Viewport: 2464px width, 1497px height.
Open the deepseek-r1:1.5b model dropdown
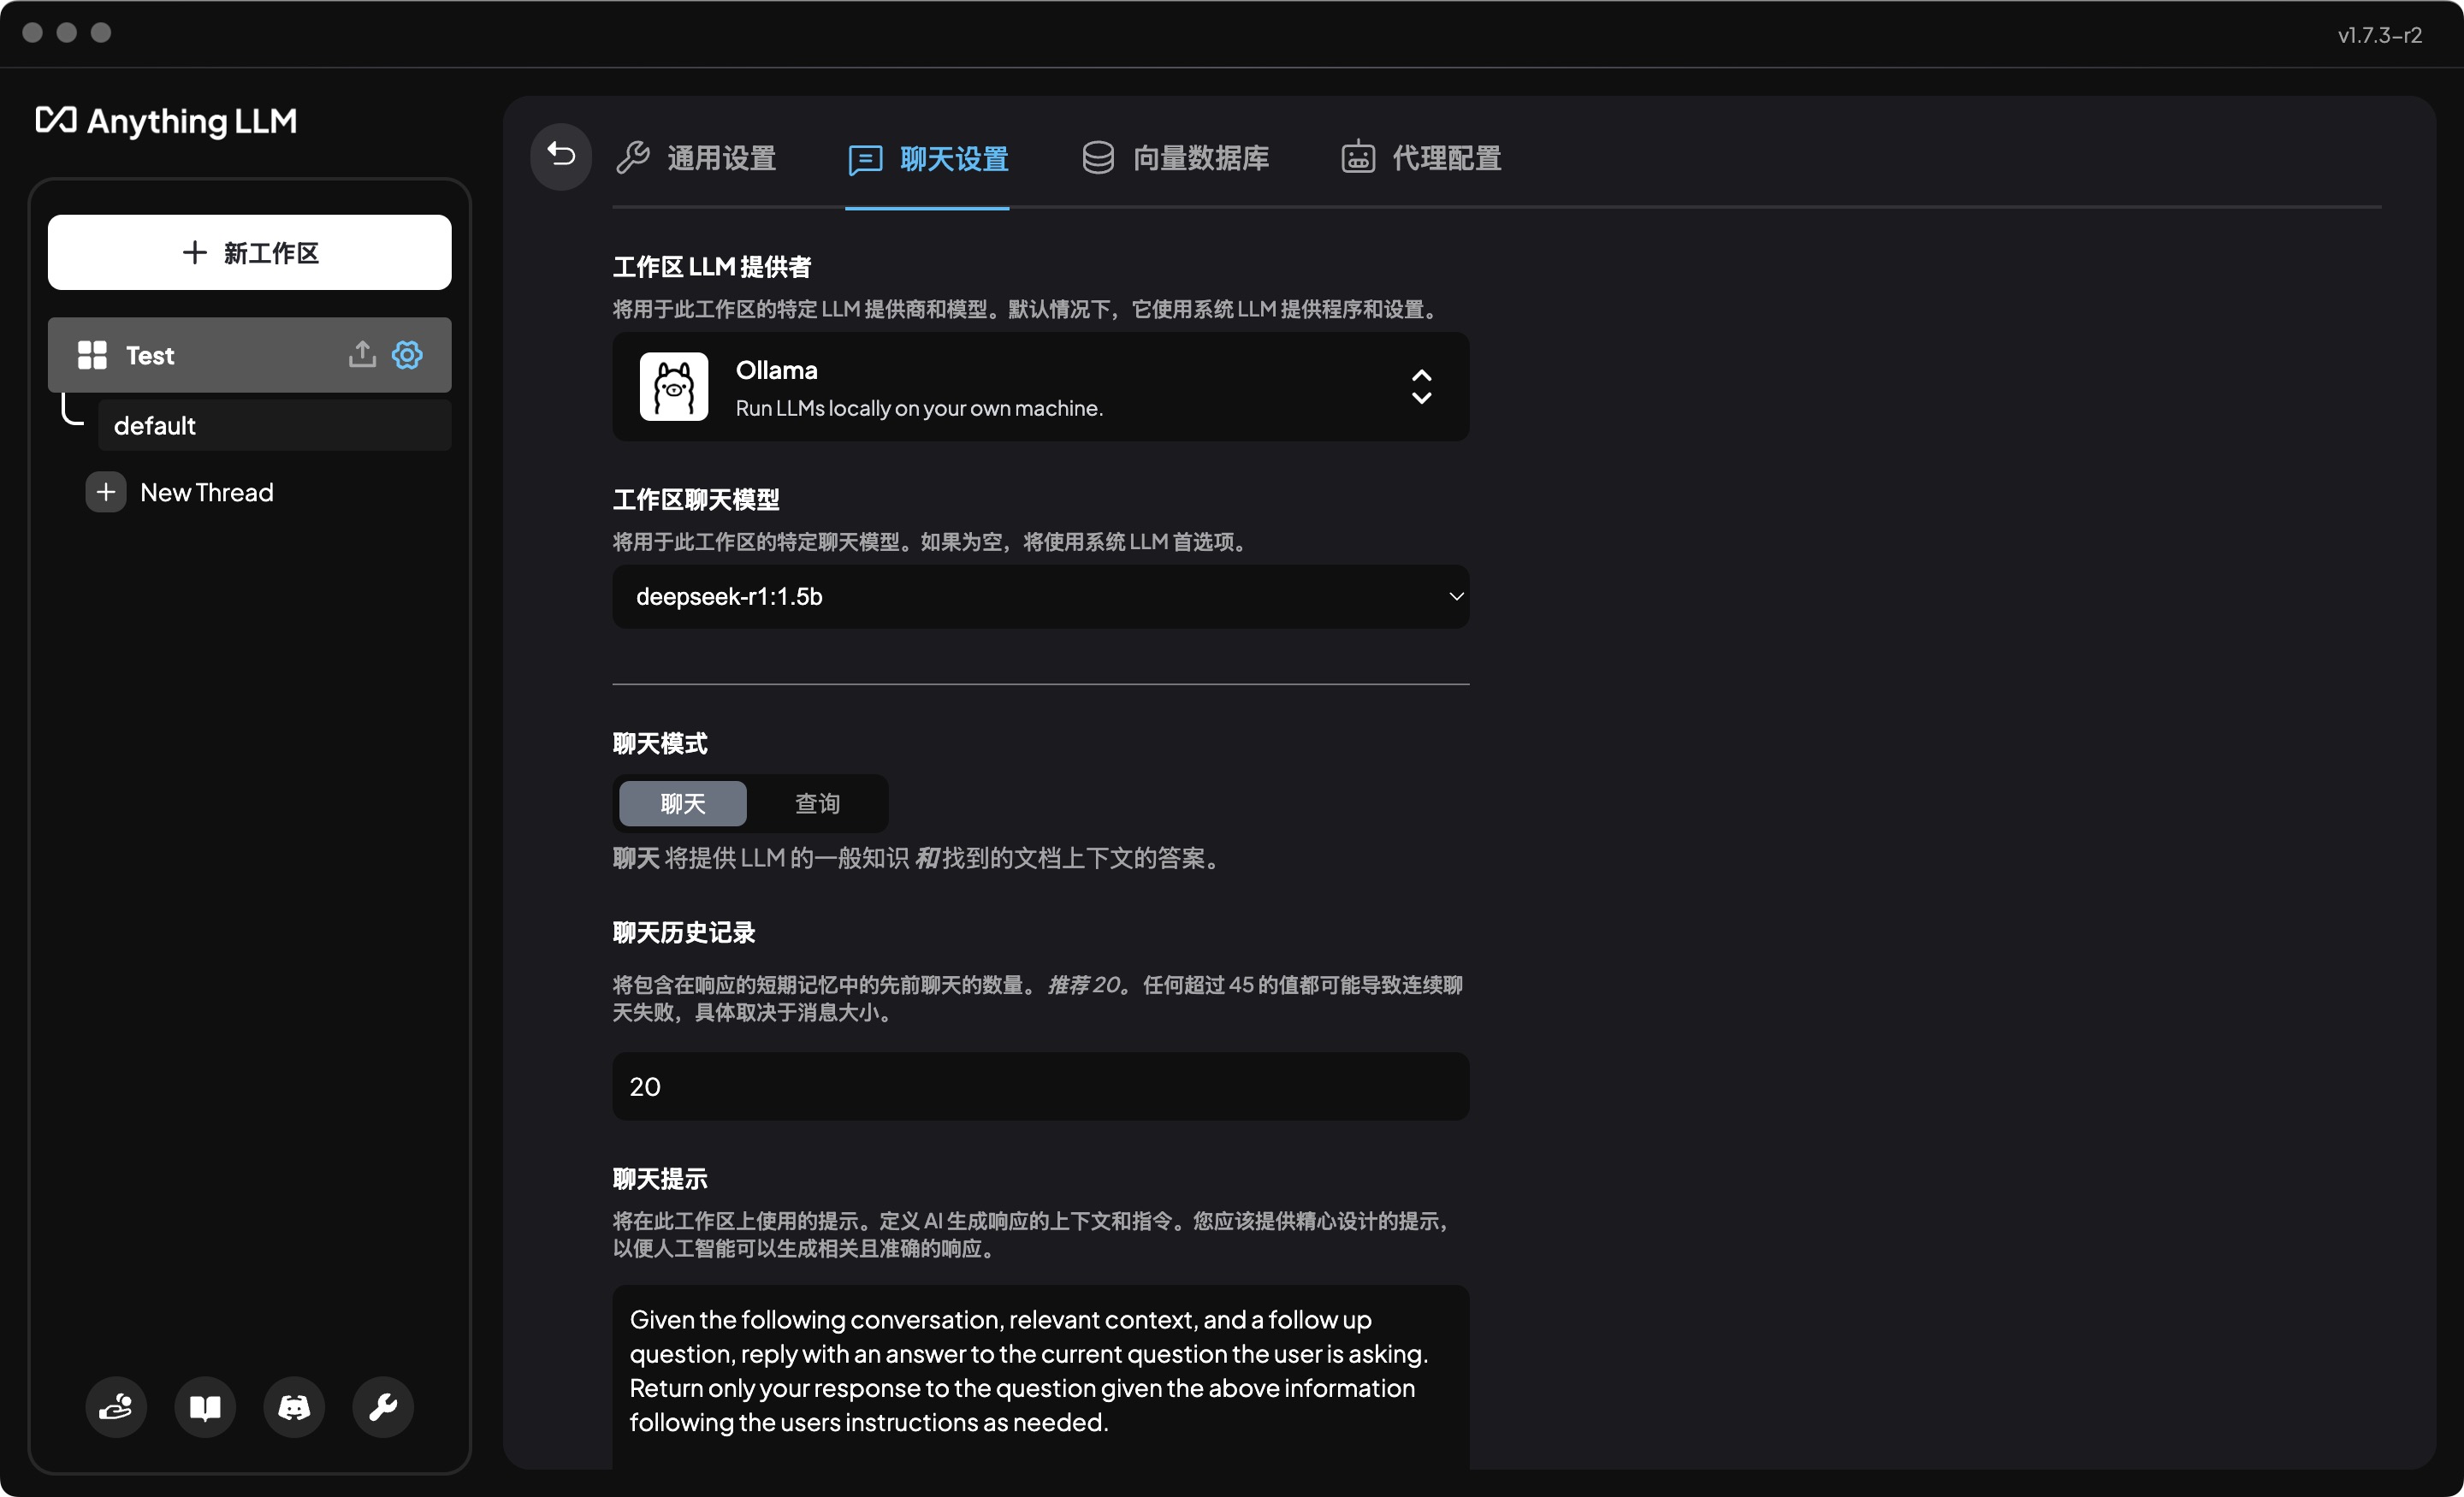(x=1041, y=597)
